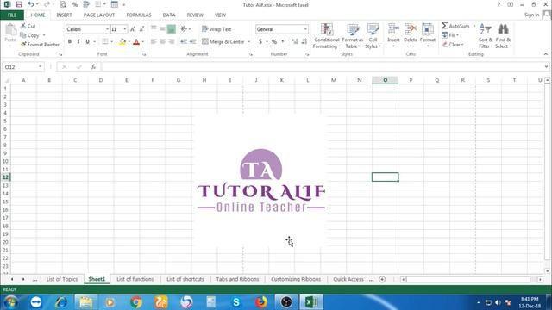Toggle Align Left
This screenshot has width=552, height=310.
tap(154, 41)
